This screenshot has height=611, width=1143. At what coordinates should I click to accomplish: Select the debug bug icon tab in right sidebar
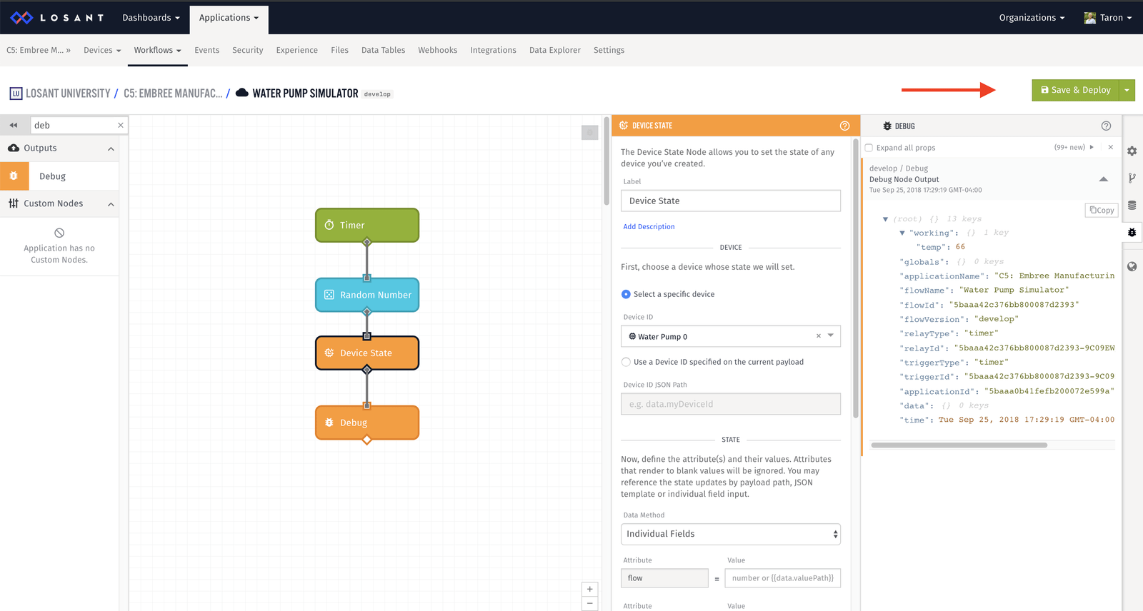1132,232
